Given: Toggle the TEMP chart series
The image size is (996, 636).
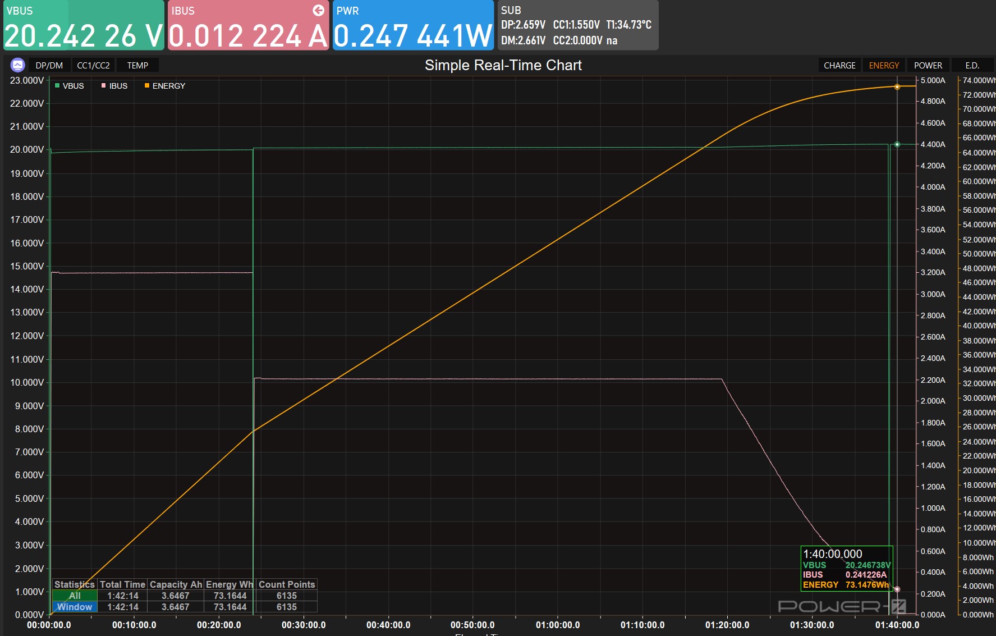Looking at the screenshot, I should tap(137, 66).
